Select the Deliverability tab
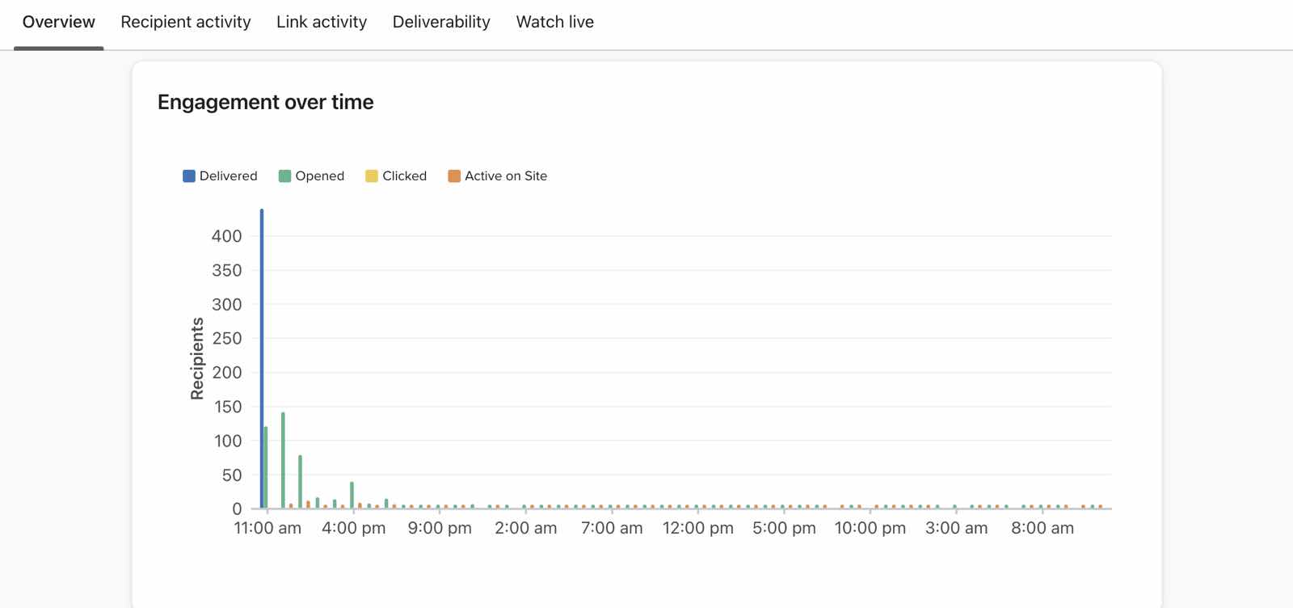Viewport: 1293px width, 608px height. (x=441, y=22)
